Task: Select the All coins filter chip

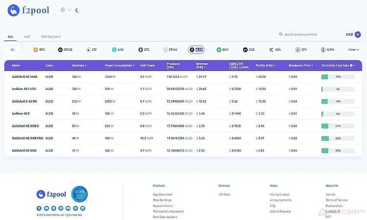Action: (13, 49)
